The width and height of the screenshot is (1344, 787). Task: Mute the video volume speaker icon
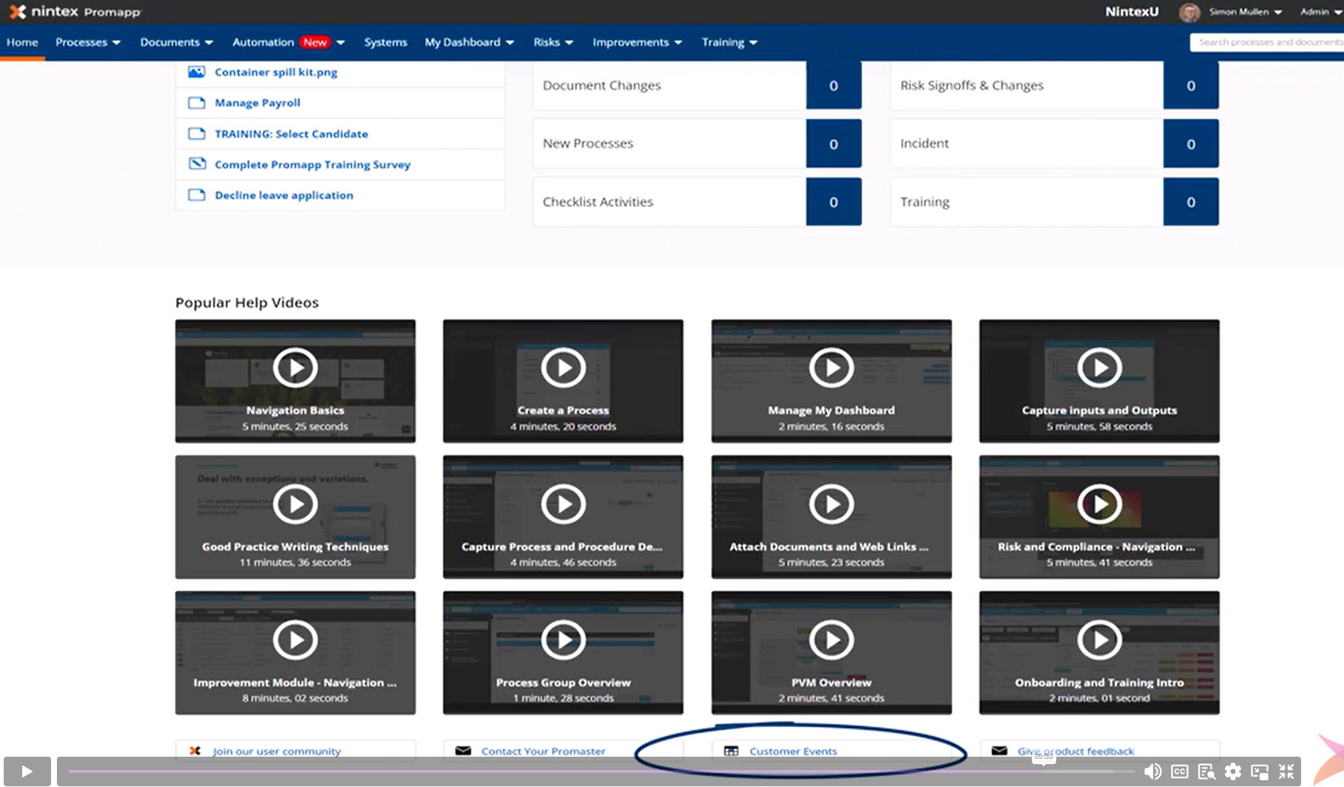point(1152,771)
